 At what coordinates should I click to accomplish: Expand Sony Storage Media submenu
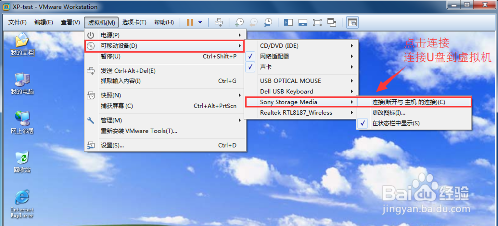[301, 102]
